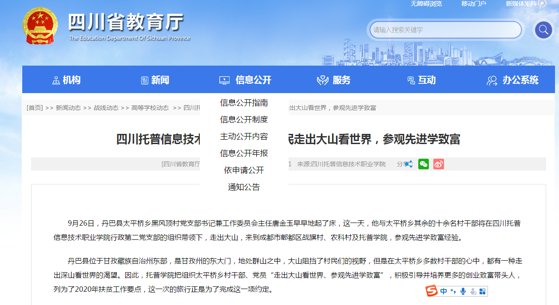This screenshot has width=559, height=305.
Task: Open the 办公系统 navigation item
Action: (513, 80)
